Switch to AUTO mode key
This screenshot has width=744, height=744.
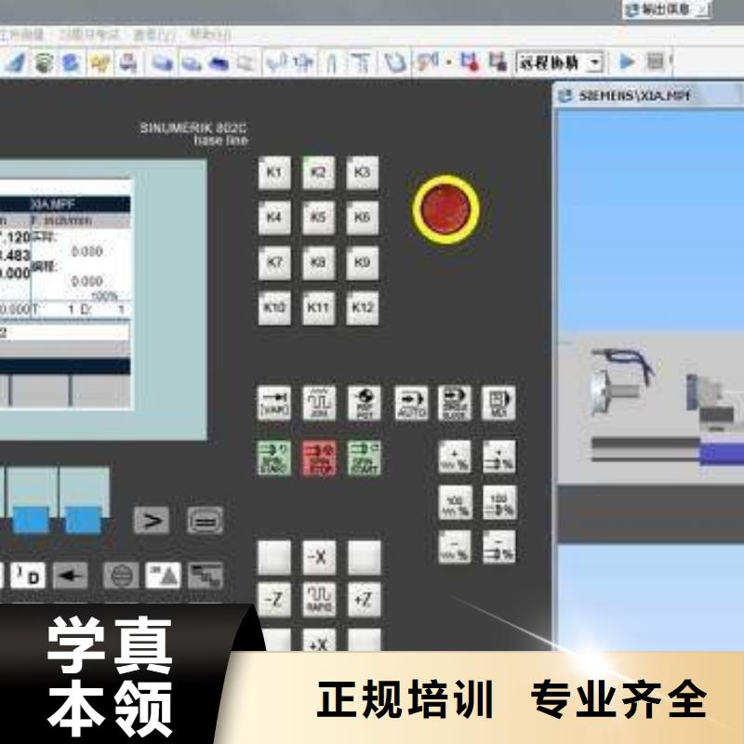[411, 404]
